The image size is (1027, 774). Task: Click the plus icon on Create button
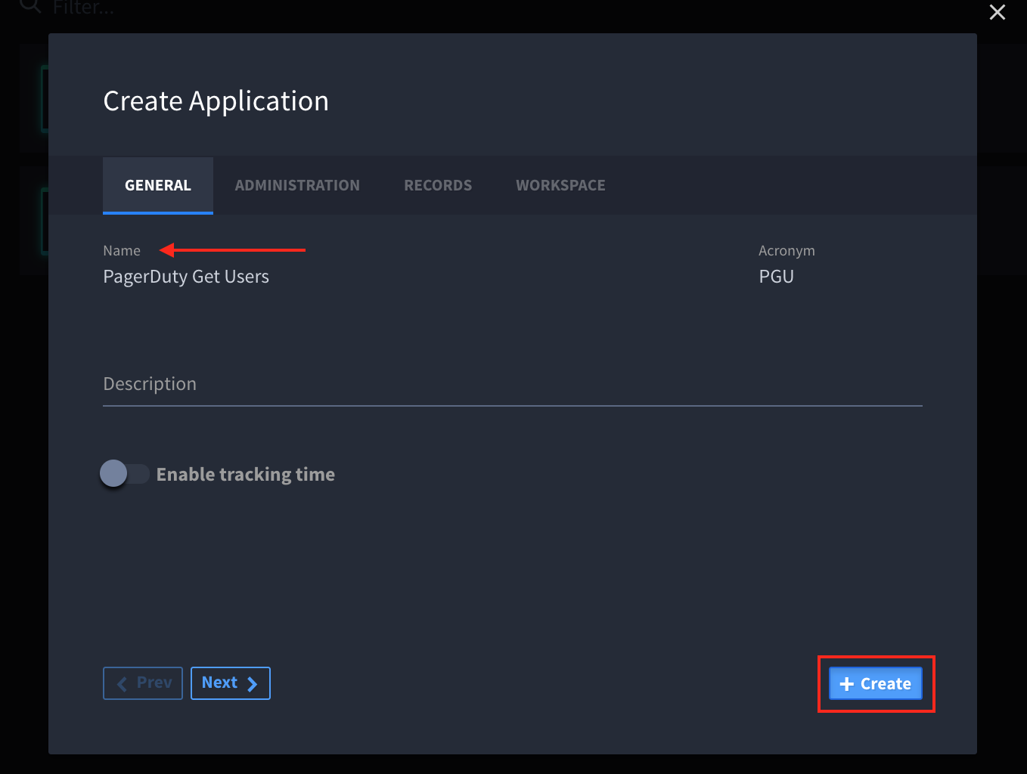click(846, 684)
